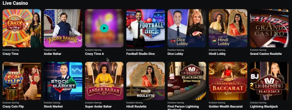Open the Super Andar Bahar thumbnail
The image size is (292, 110).
tap(104, 81)
